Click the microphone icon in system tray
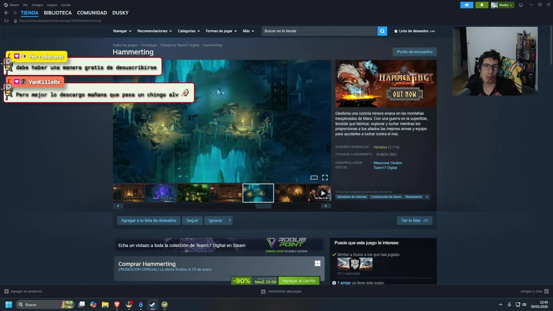The height and width of the screenshot is (311, 553). click(509, 305)
